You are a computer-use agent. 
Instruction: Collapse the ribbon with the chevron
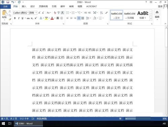tap(165, 24)
